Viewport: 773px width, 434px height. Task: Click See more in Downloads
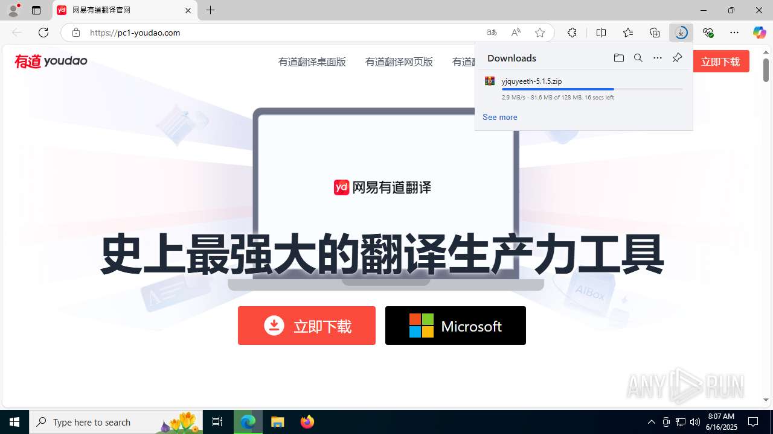499,117
